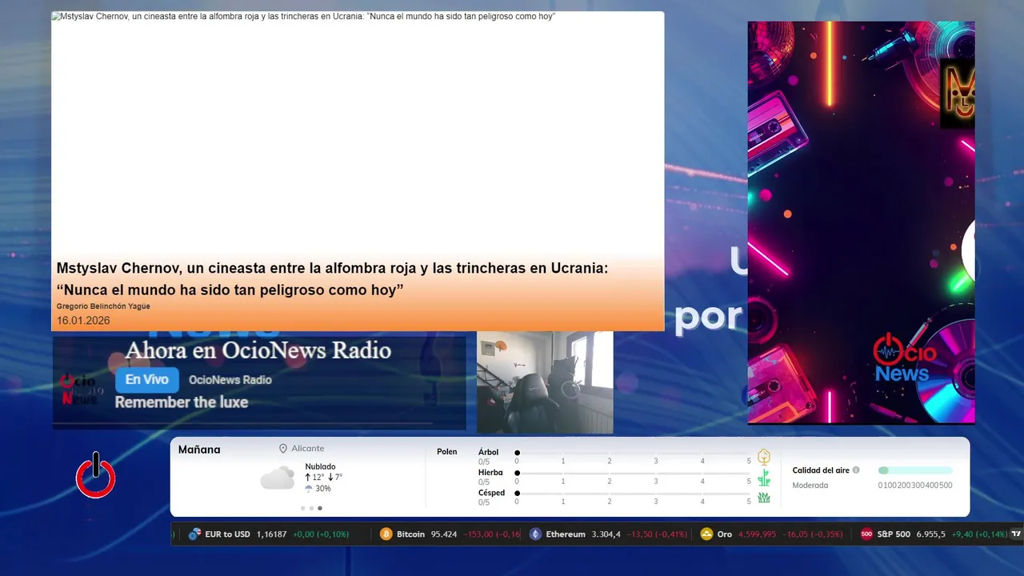Screen dimensions: 1024x576
Task: Click the Oro price 4.599,995
Action: coord(758,534)
